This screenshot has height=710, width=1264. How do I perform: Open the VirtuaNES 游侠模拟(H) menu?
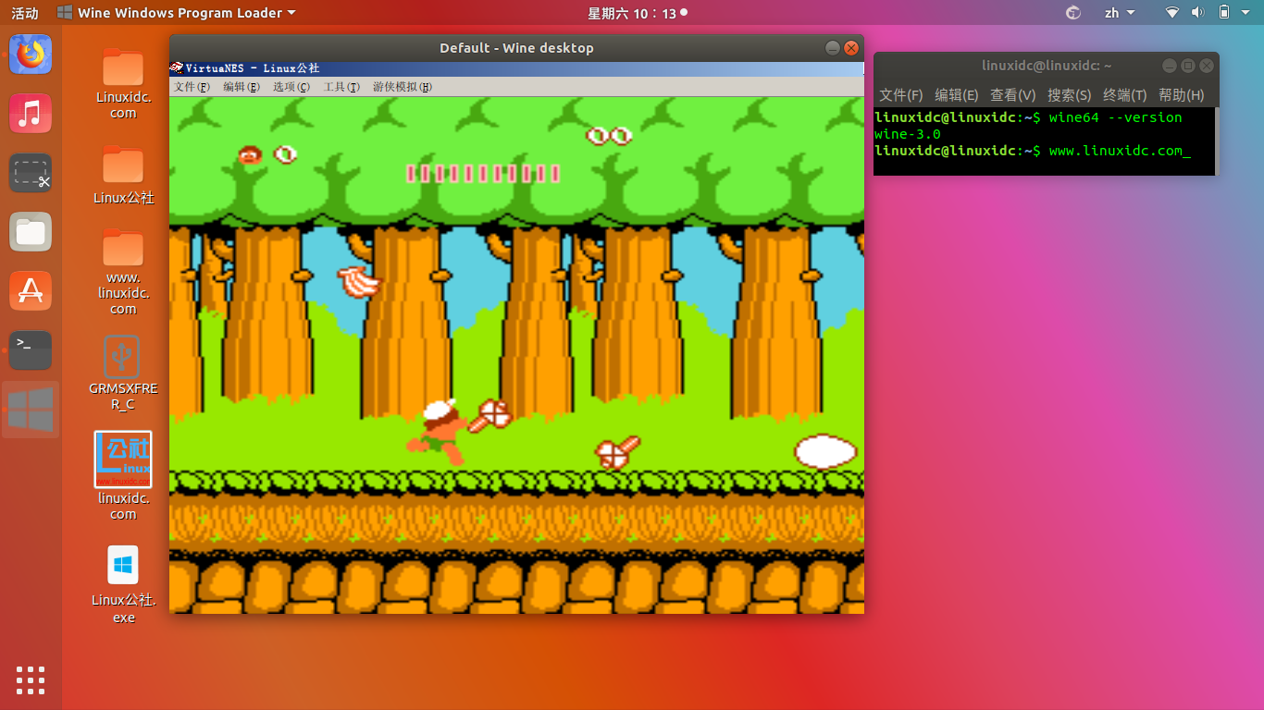tap(402, 87)
